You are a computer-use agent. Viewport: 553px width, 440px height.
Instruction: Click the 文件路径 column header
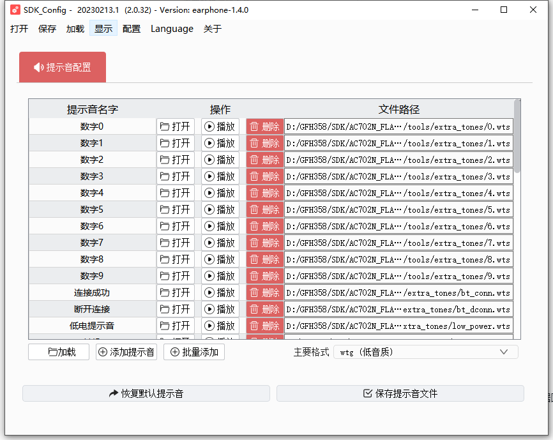coord(399,109)
